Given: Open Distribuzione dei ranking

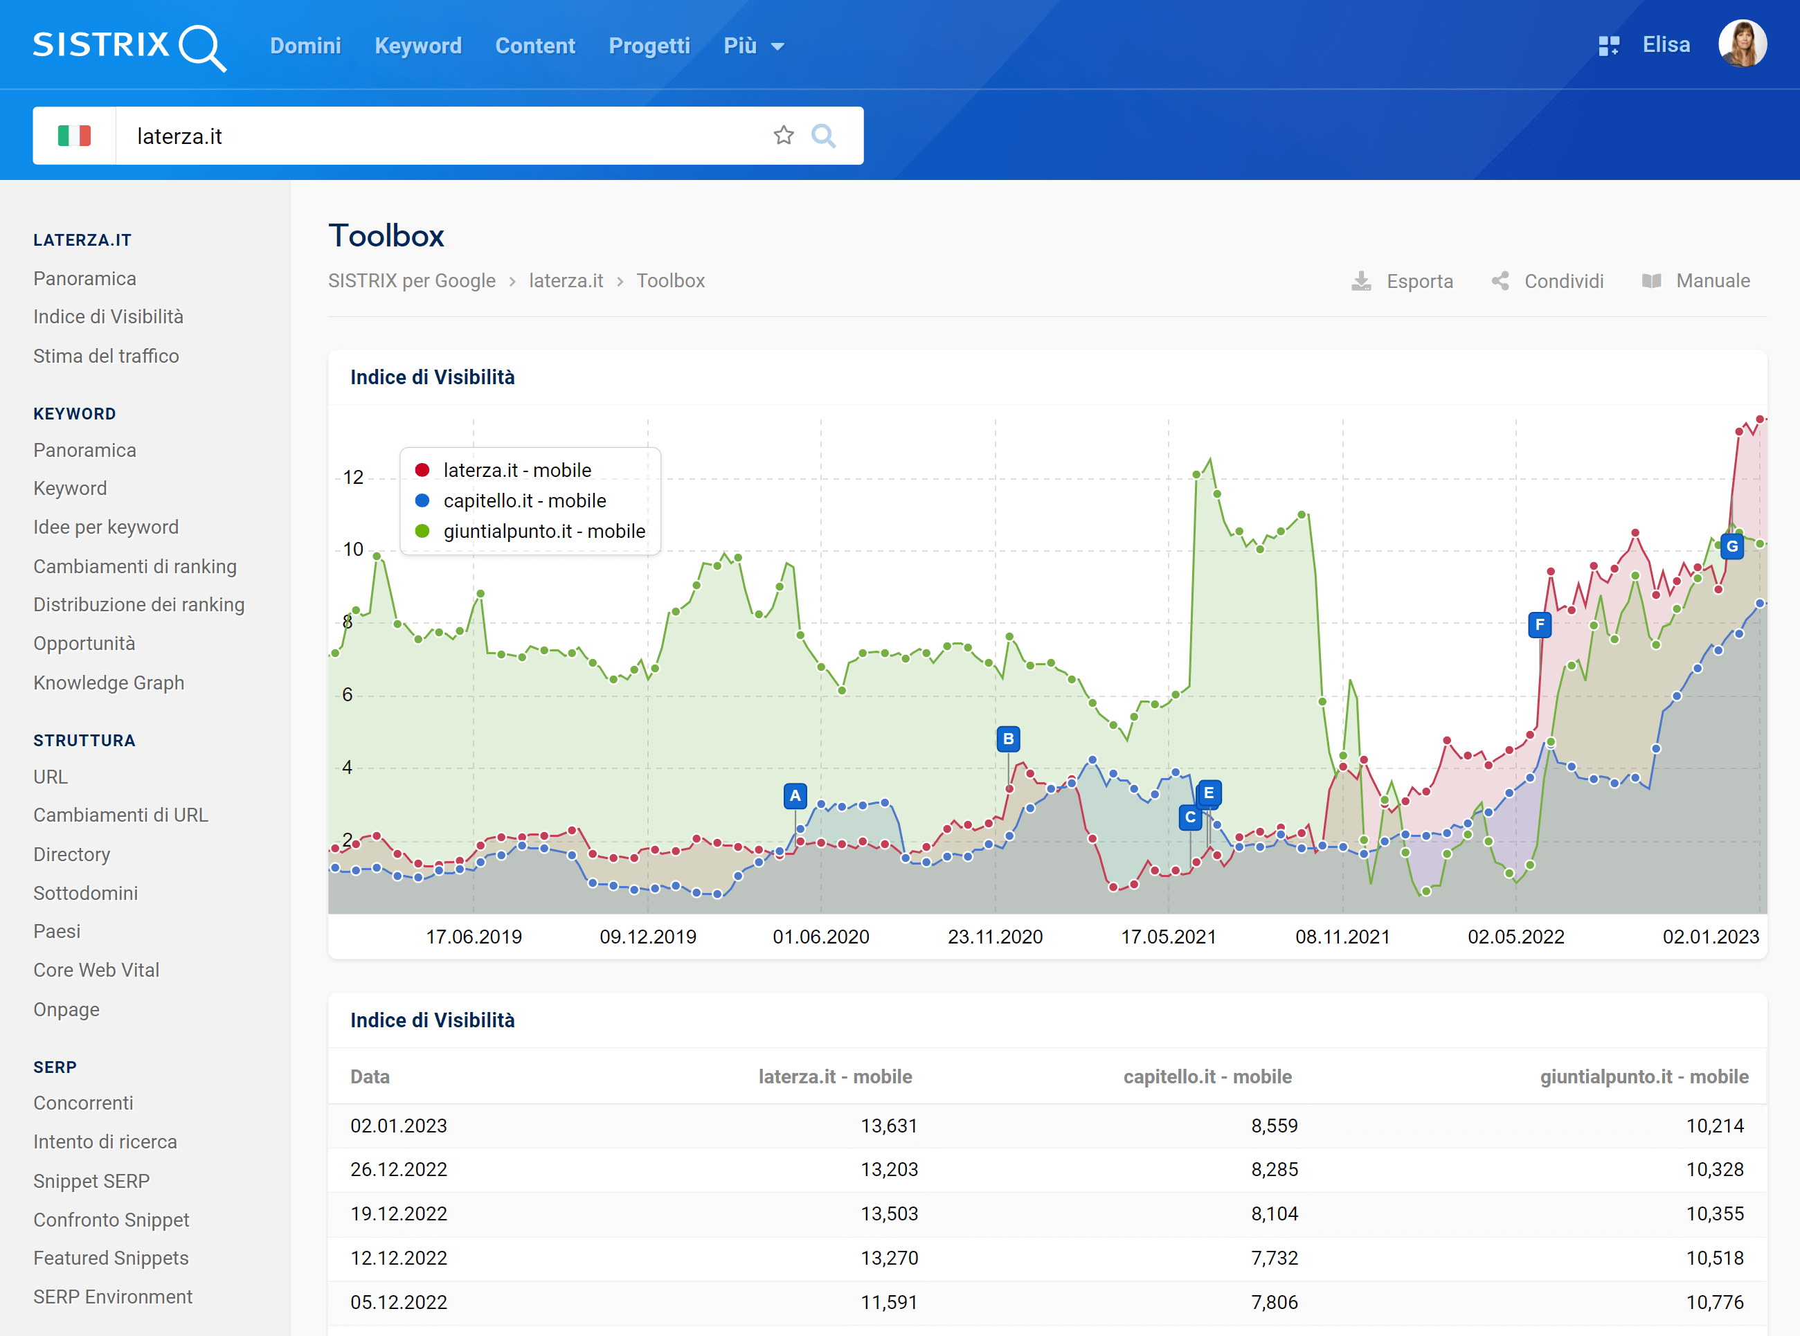Looking at the screenshot, I should (139, 604).
